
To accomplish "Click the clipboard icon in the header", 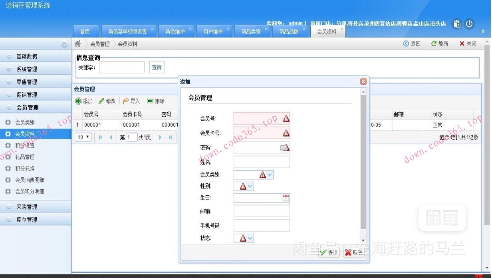I will click(x=456, y=24).
